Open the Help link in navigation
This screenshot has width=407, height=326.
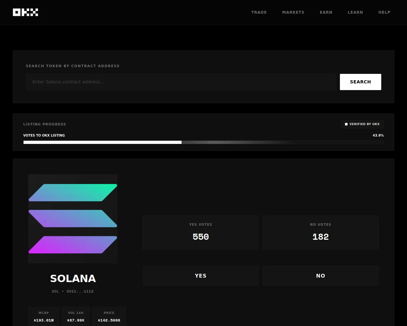point(384,12)
